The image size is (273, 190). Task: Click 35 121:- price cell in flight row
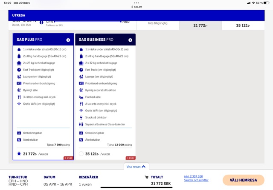point(243,26)
